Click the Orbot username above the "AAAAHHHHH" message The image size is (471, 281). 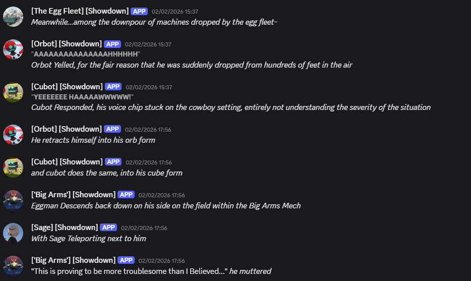point(66,44)
